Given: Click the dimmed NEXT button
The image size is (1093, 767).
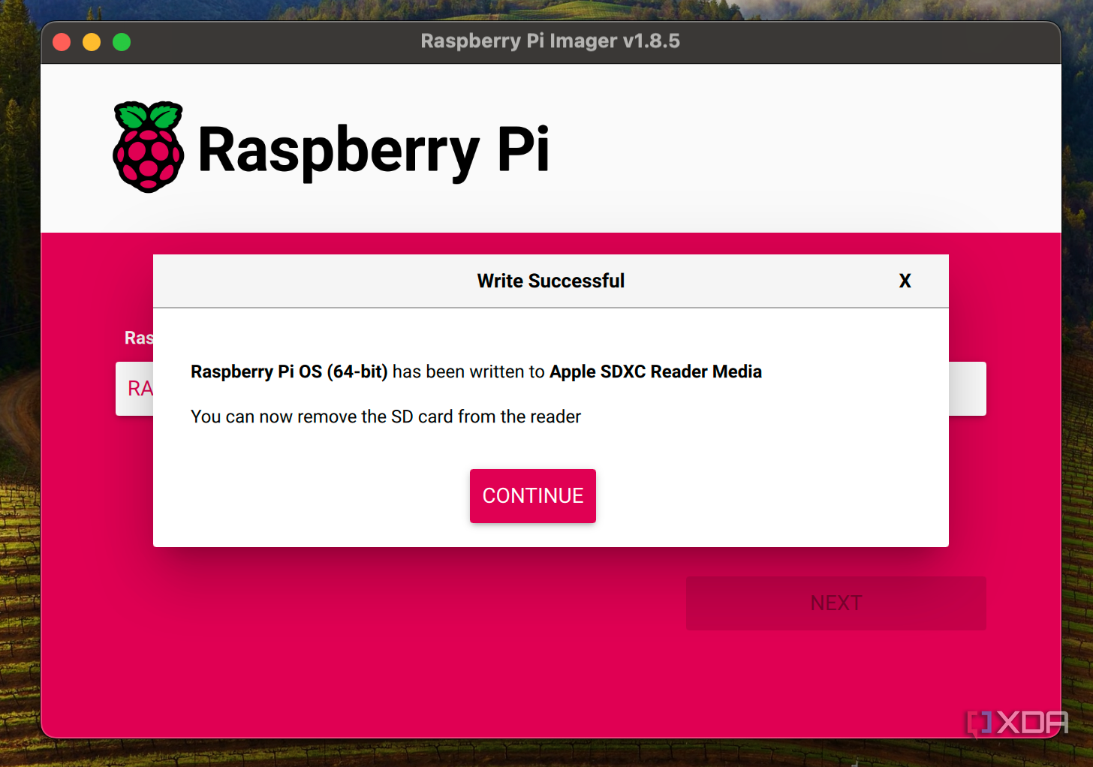Looking at the screenshot, I should [836, 603].
